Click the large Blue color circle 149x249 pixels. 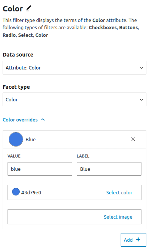[x=16, y=139]
